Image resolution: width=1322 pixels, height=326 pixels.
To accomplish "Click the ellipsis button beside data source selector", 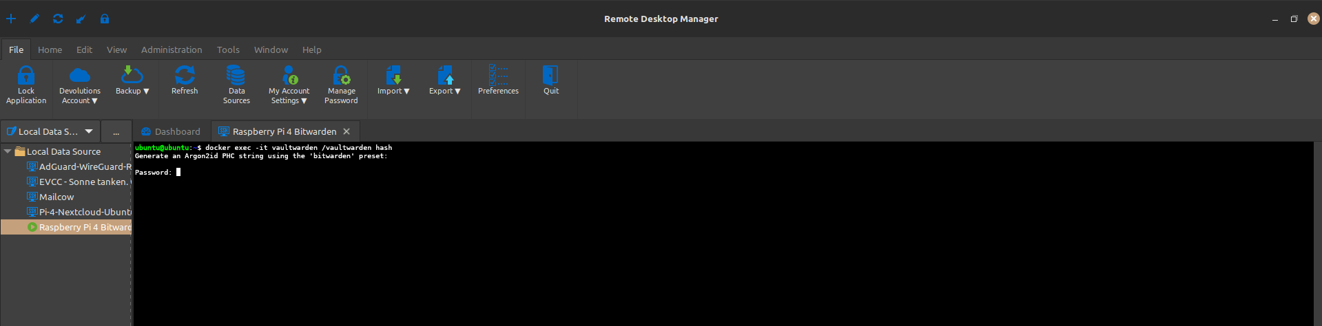I will (116, 132).
